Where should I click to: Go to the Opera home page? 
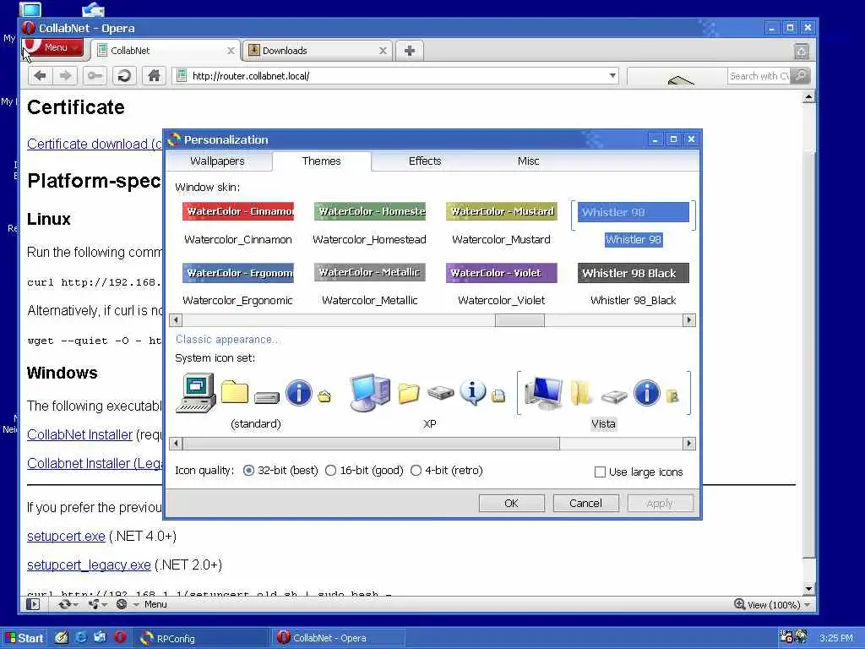tap(154, 75)
